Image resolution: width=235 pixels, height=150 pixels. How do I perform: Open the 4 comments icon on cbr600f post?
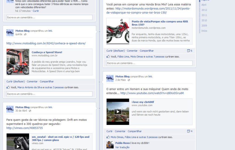pos(190,131)
